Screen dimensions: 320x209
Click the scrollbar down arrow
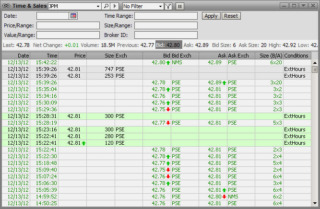[315, 203]
